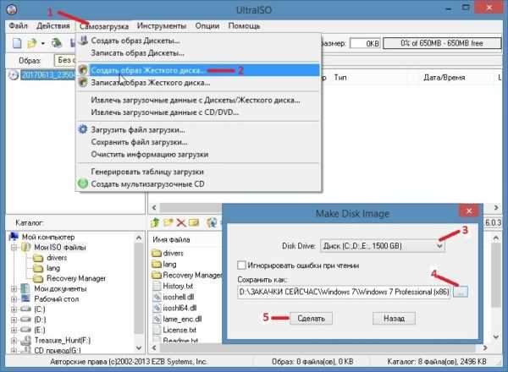508x372 pixels.
Task: Click the Имя файла column header
Action: coord(171,240)
